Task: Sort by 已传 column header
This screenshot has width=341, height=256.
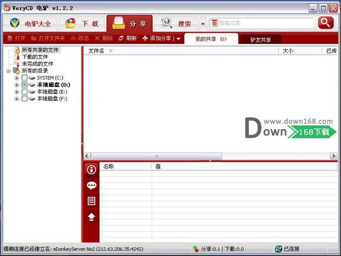Action: tap(330, 51)
